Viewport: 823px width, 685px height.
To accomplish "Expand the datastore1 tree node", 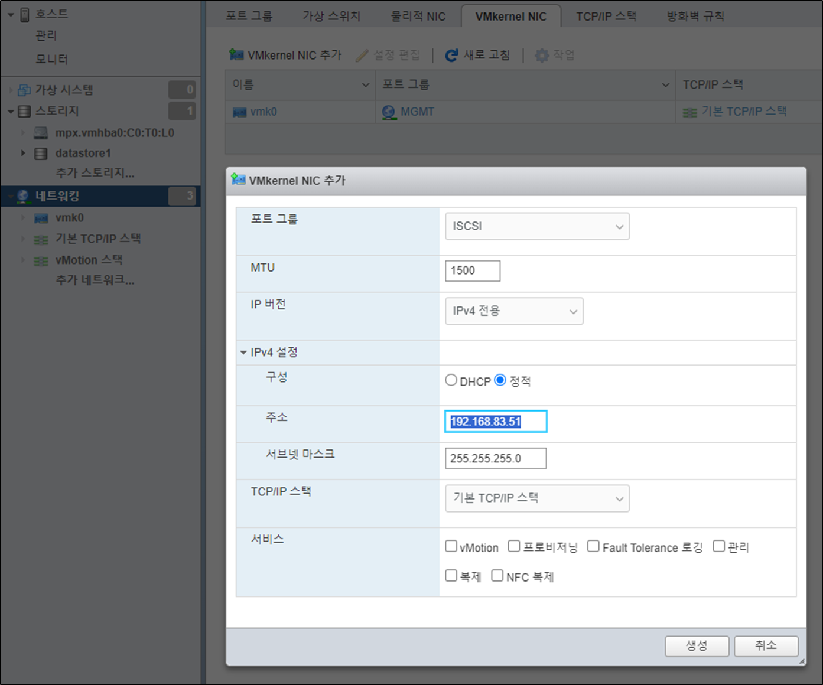I will point(23,153).
